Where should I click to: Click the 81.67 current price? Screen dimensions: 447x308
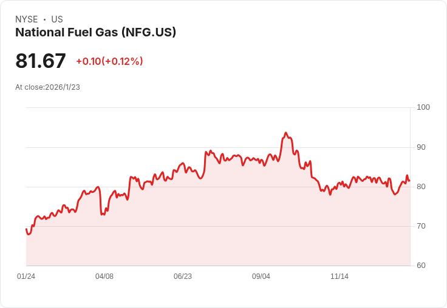[x=41, y=61]
